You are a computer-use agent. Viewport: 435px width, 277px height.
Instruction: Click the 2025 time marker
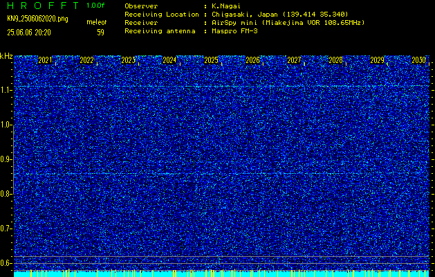click(x=211, y=60)
